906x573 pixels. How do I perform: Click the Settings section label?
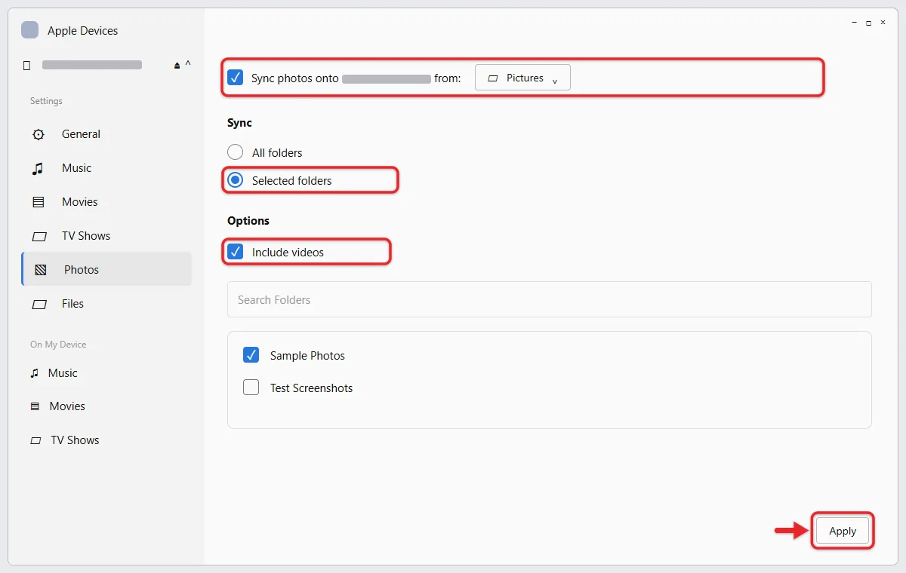click(x=46, y=101)
